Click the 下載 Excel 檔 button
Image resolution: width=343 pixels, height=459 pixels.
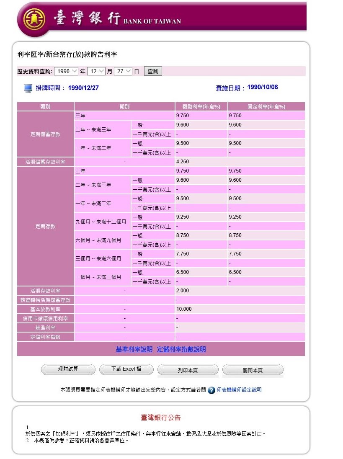[126, 369]
